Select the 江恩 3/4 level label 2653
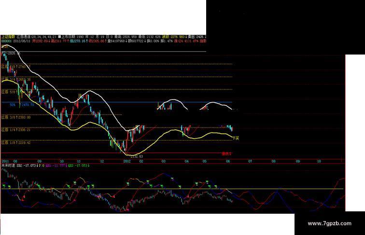365x235 pixels. click(x=16, y=80)
